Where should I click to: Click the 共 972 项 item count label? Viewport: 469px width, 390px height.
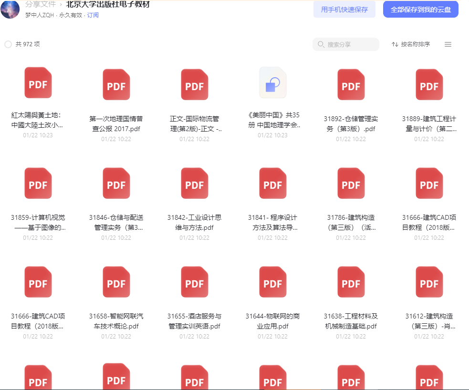click(28, 44)
